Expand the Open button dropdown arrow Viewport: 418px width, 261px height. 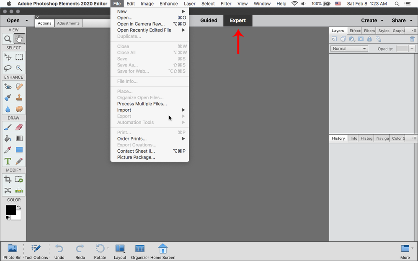[x=27, y=20]
